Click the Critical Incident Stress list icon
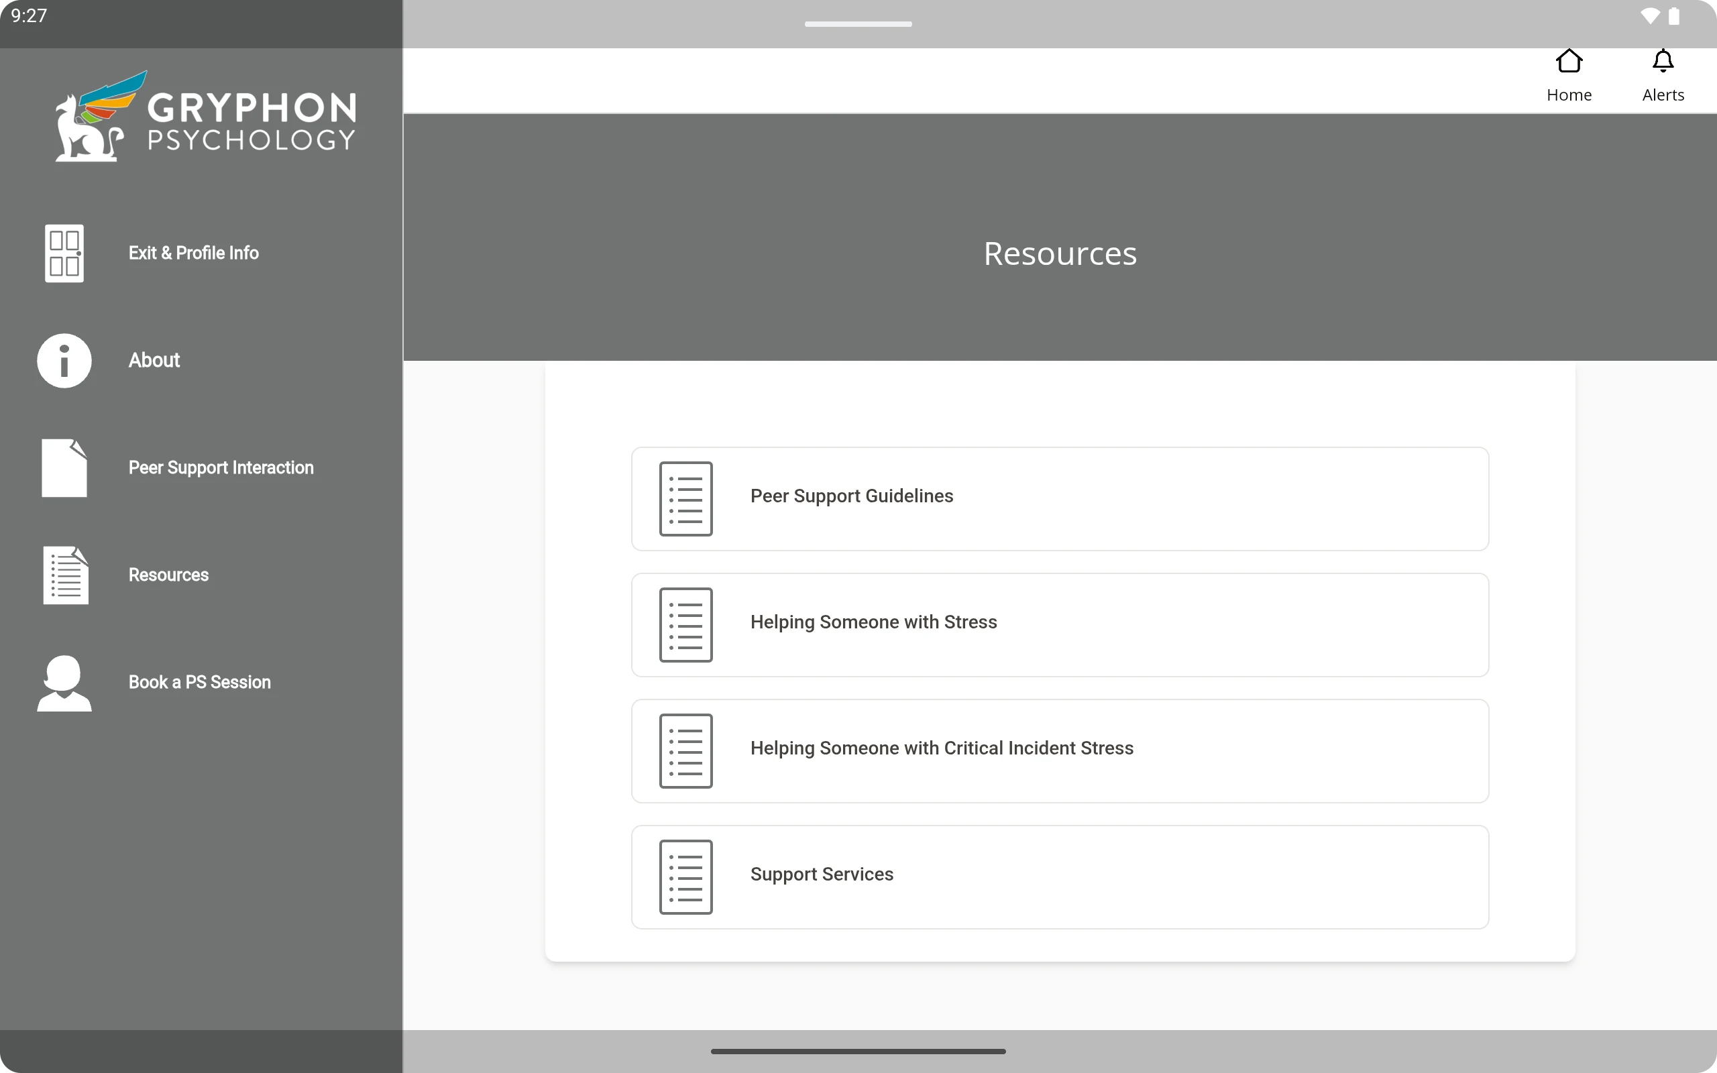The image size is (1717, 1073). tap(685, 751)
